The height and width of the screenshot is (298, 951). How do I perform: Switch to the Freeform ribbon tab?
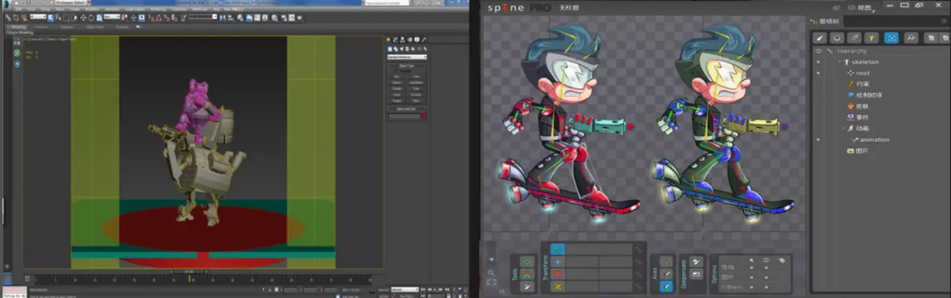40,27
